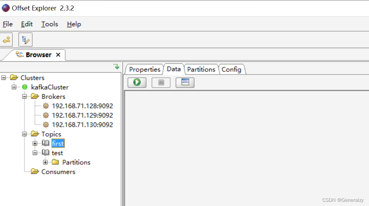369x206 pixels.
Task: Click the edit tree toolbar icon
Action: (25, 40)
